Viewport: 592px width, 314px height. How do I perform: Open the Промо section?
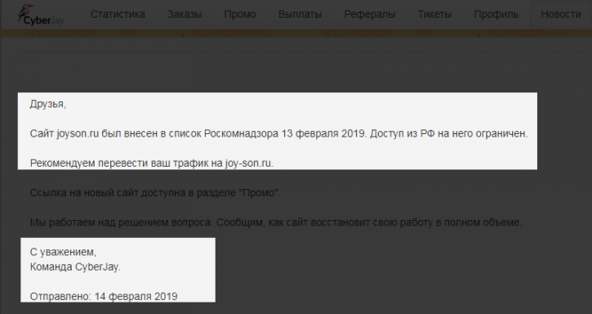pyautogui.click(x=240, y=15)
